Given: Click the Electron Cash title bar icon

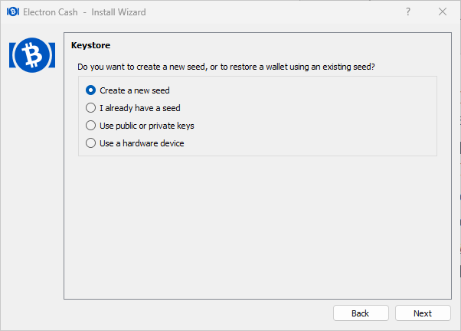Looking at the screenshot, I should pyautogui.click(x=13, y=11).
